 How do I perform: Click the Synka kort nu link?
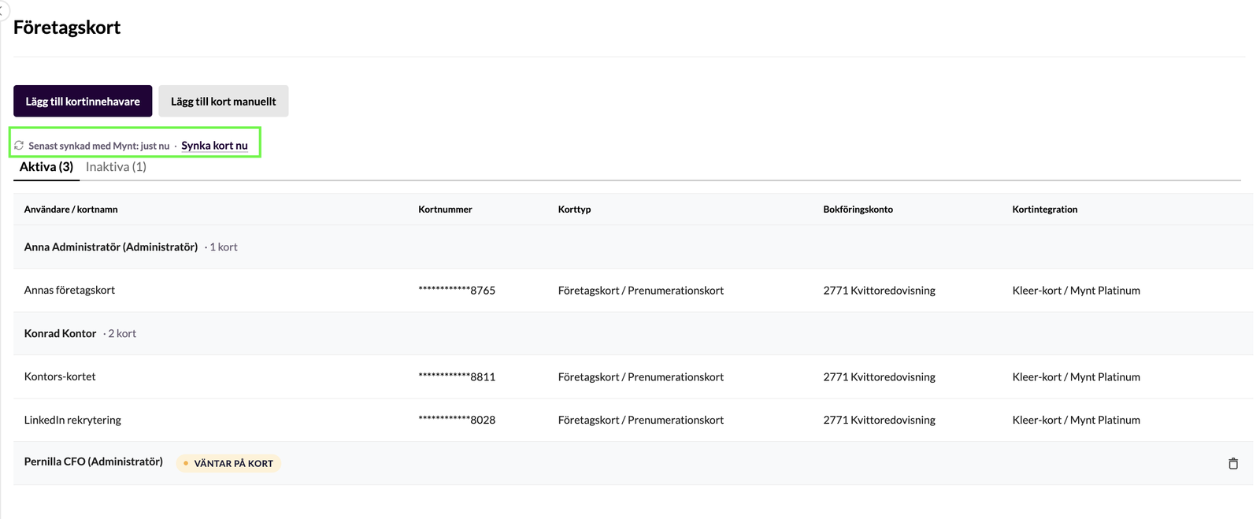(x=214, y=146)
